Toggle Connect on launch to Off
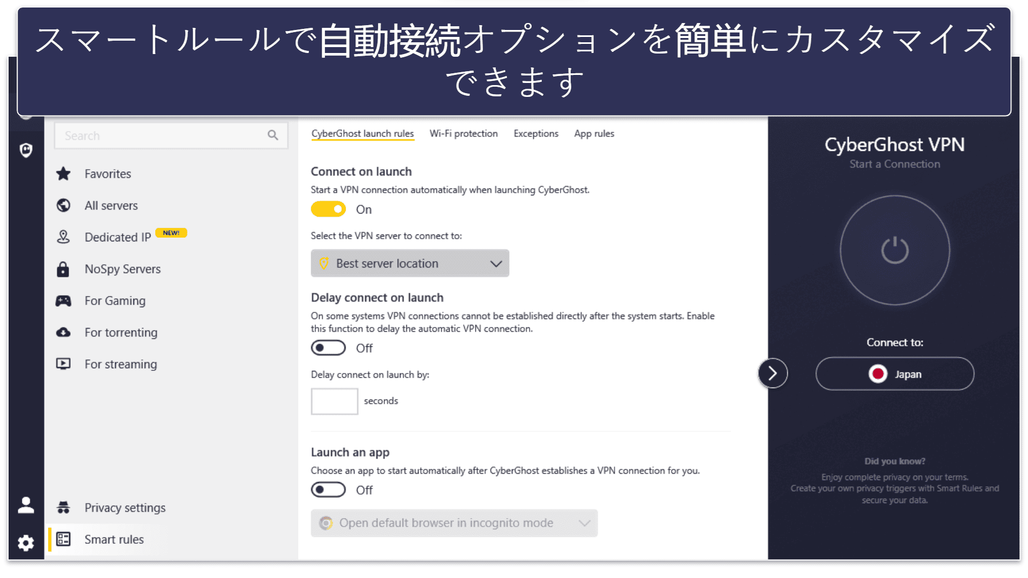The image size is (1028, 578). [x=329, y=210]
